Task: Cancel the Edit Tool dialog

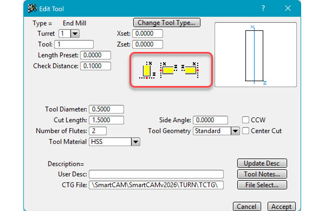Action: click(x=247, y=207)
